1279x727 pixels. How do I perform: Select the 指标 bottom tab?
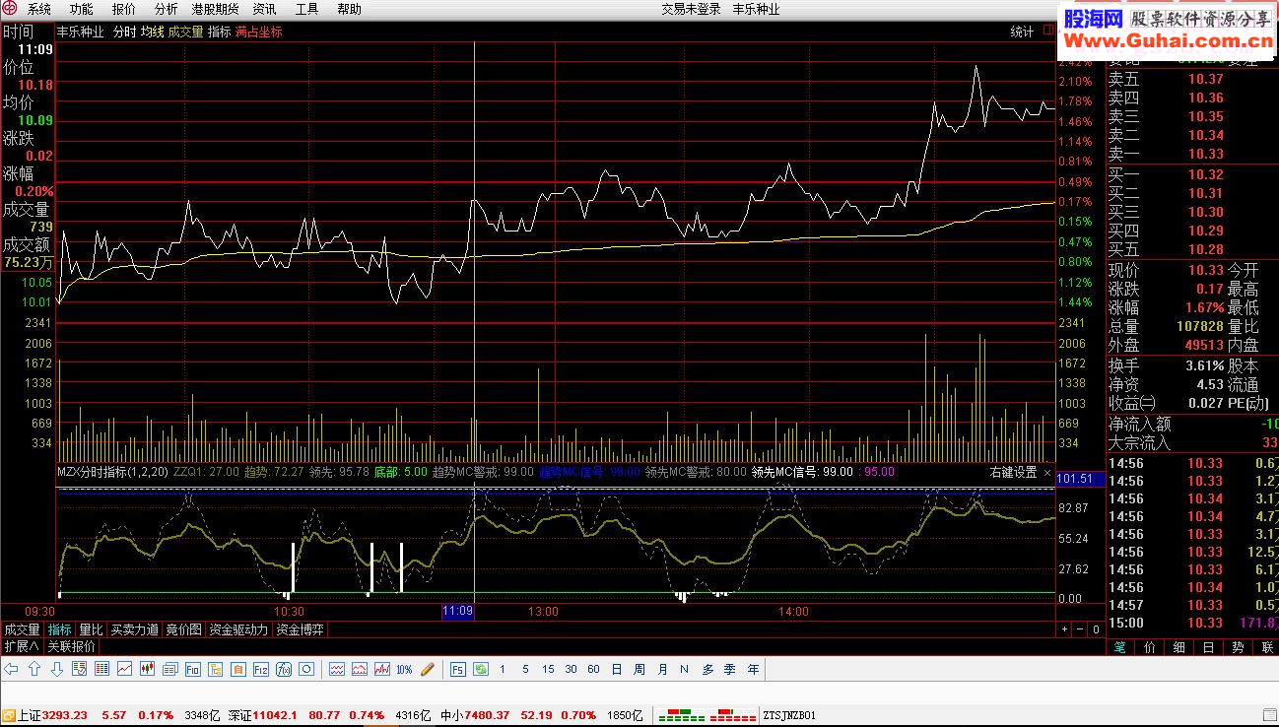(x=59, y=629)
